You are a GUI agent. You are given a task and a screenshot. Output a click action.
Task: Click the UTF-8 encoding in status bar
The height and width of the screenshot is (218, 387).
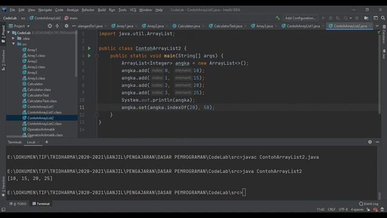click(x=343, y=210)
